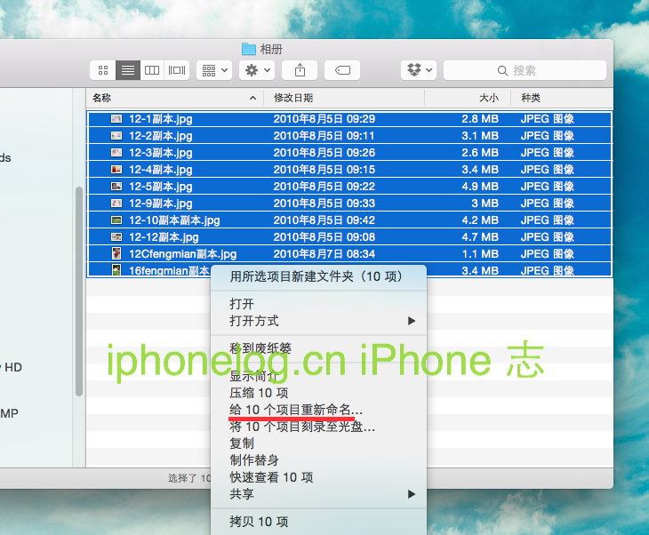Click the magnifier icon in the search field

tap(502, 71)
